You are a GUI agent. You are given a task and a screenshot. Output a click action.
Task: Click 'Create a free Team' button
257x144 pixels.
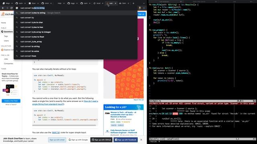(x=11, y=101)
